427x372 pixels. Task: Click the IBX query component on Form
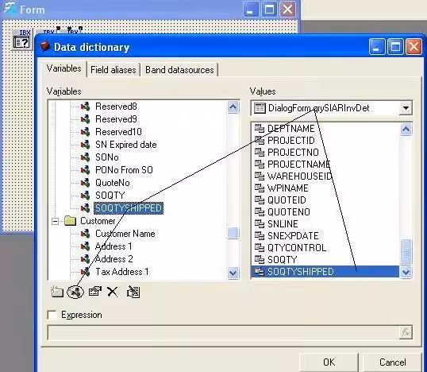coord(21,40)
